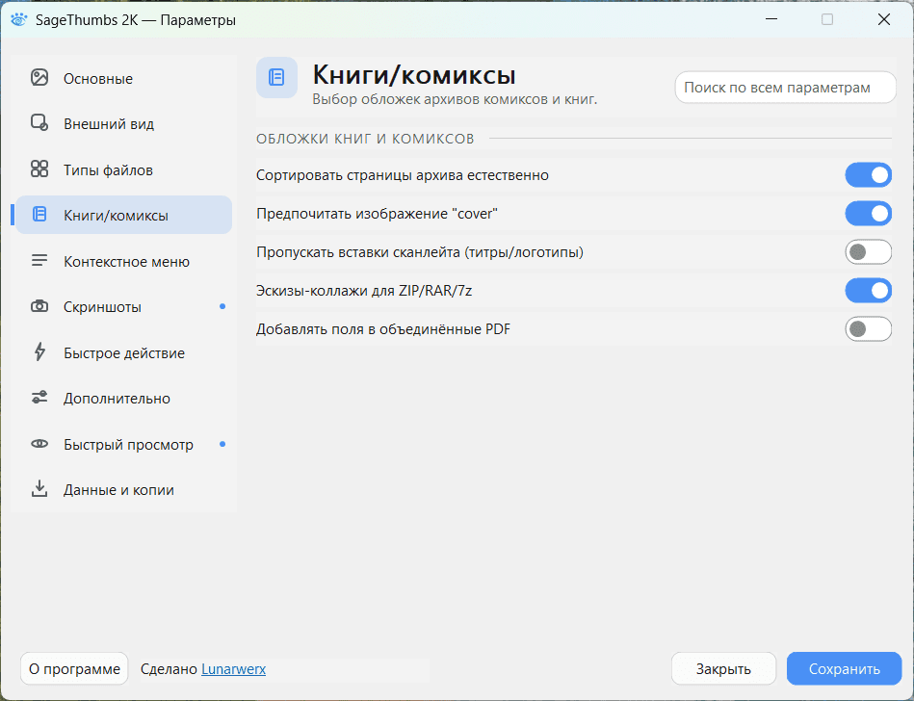914x701 pixels.
Task: Go to Типы файлов section
Action: click(123, 169)
